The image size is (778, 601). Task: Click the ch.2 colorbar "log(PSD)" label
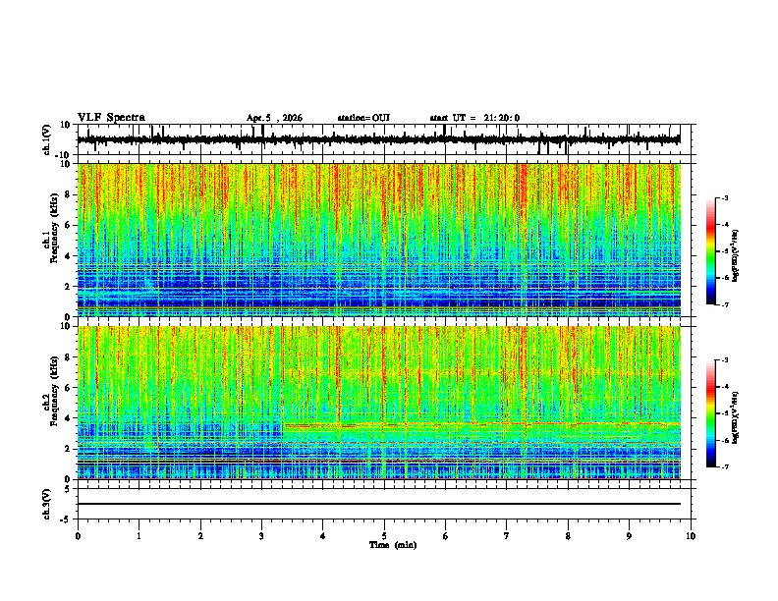(736, 417)
